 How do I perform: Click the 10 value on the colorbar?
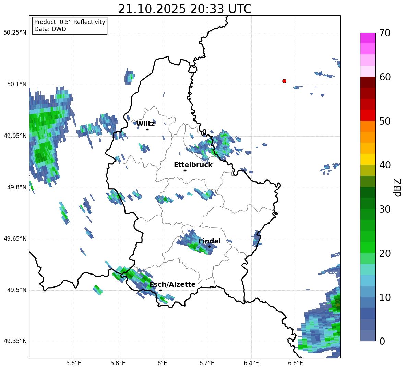pyautogui.click(x=385, y=297)
